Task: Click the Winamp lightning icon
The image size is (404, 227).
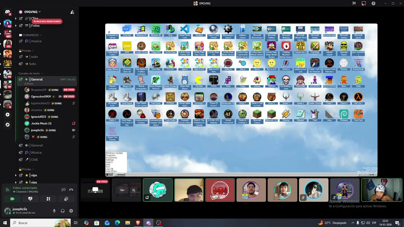Action: pos(286,115)
